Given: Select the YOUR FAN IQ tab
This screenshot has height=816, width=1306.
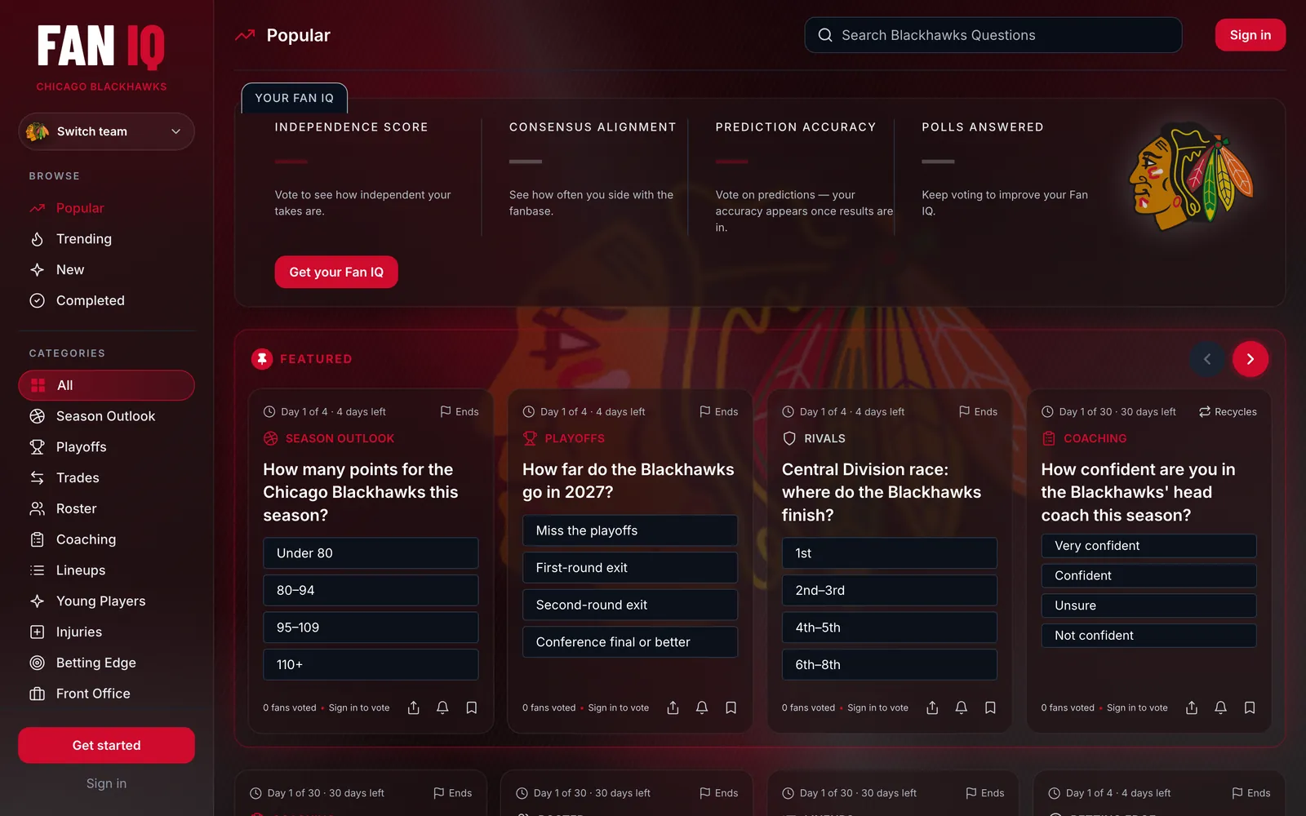Looking at the screenshot, I should 295,98.
